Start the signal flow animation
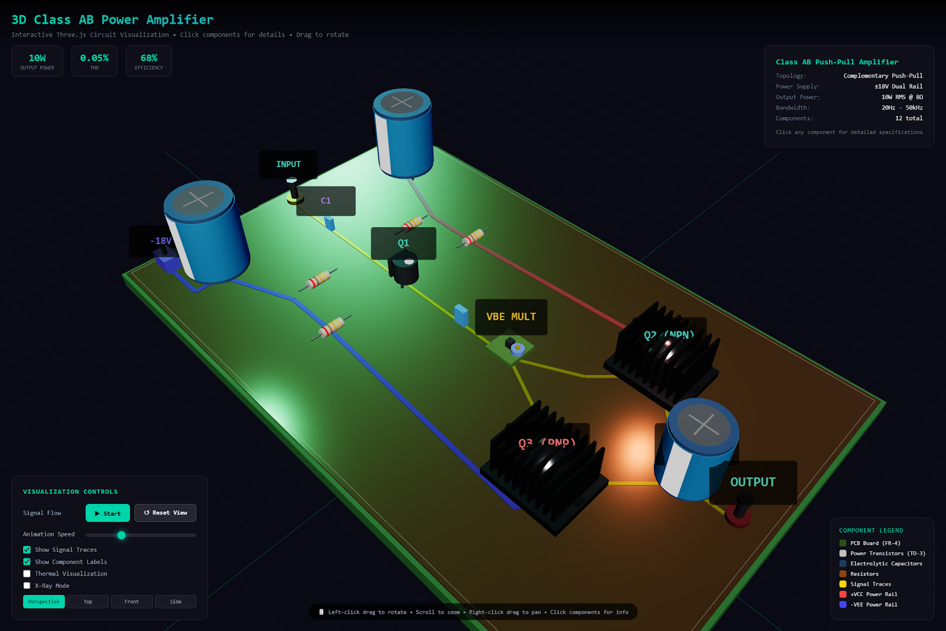Image resolution: width=946 pixels, height=631 pixels. click(108, 513)
